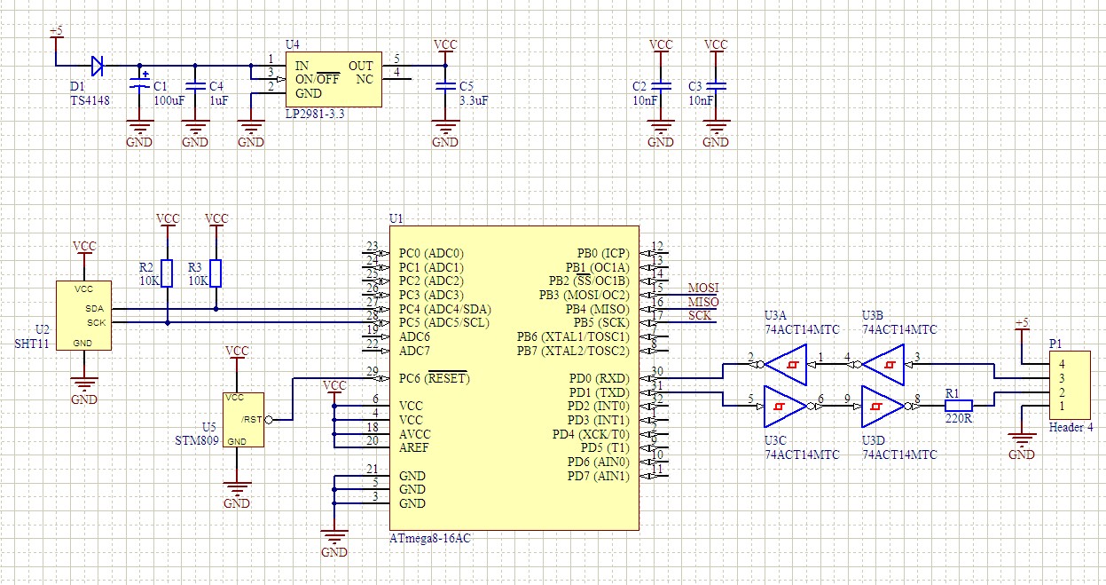1106x585 pixels.
Task: Select the R1 220R resistor
Action: click(x=959, y=406)
